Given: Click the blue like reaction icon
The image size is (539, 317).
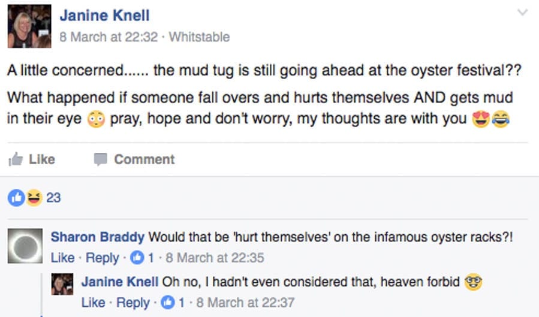Looking at the screenshot, I should [x=17, y=197].
